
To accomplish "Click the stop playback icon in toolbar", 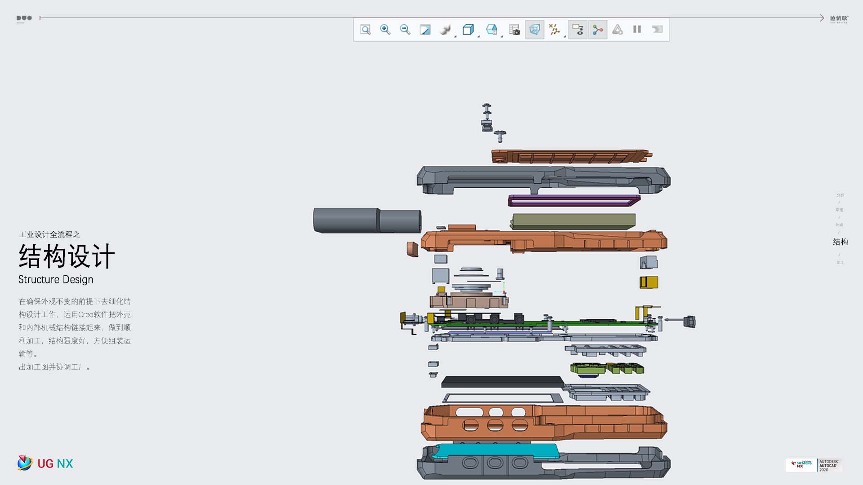I will (657, 30).
